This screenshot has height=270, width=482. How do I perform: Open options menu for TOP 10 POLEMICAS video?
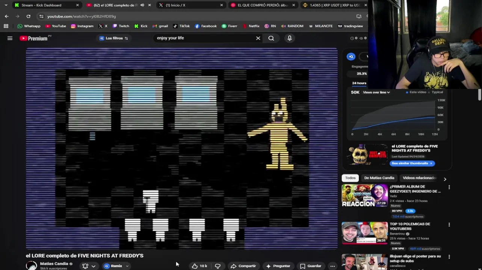click(x=449, y=225)
